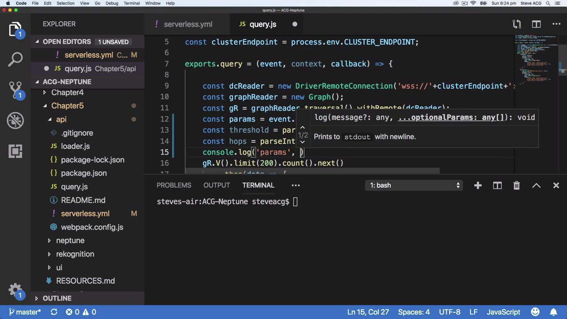This screenshot has height=319, width=567.
Task: Split the editor right
Action: pos(536,24)
